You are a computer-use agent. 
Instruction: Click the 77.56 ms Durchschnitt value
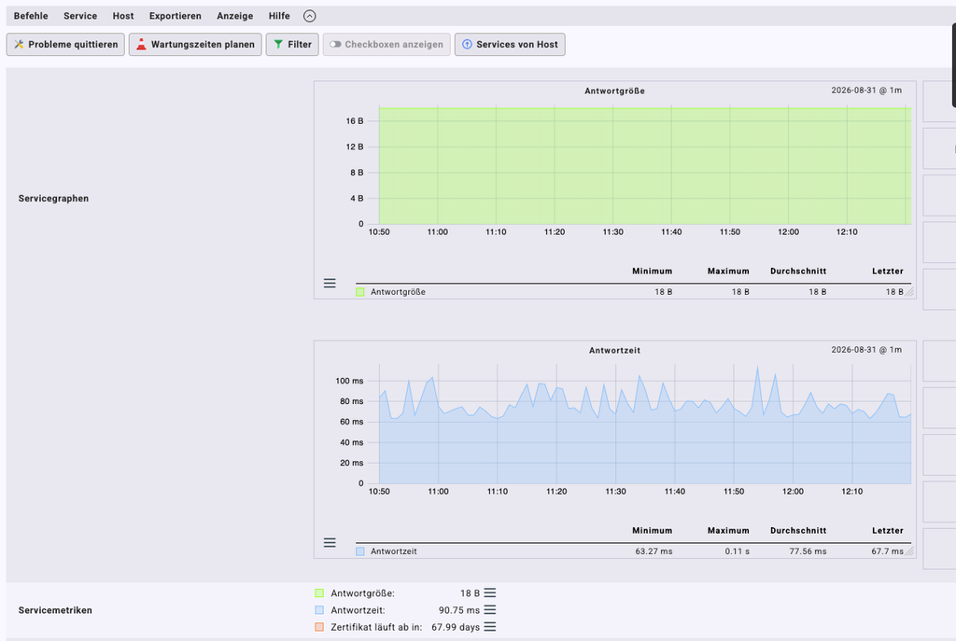808,551
